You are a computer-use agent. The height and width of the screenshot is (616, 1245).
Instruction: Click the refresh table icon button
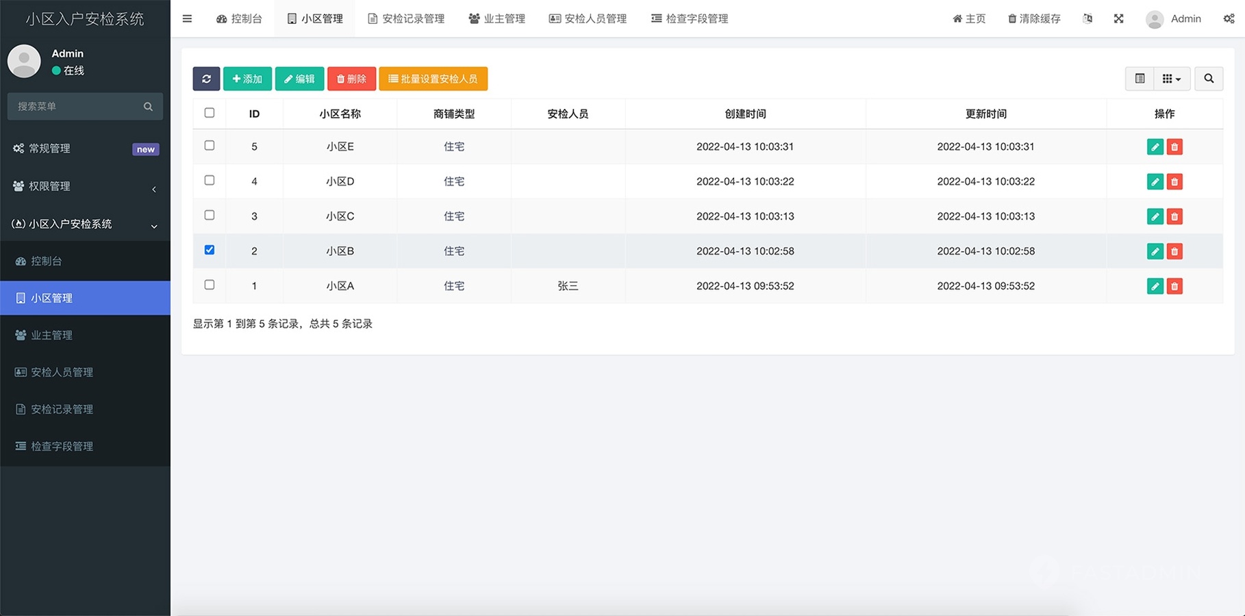pos(206,79)
